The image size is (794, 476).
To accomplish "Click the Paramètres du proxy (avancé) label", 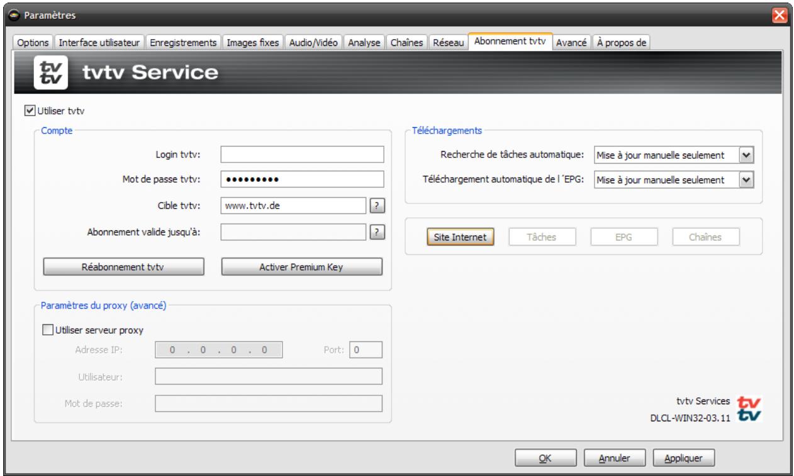I will click(103, 306).
